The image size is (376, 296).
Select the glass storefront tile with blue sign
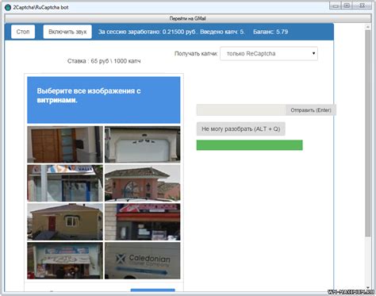(x=65, y=183)
